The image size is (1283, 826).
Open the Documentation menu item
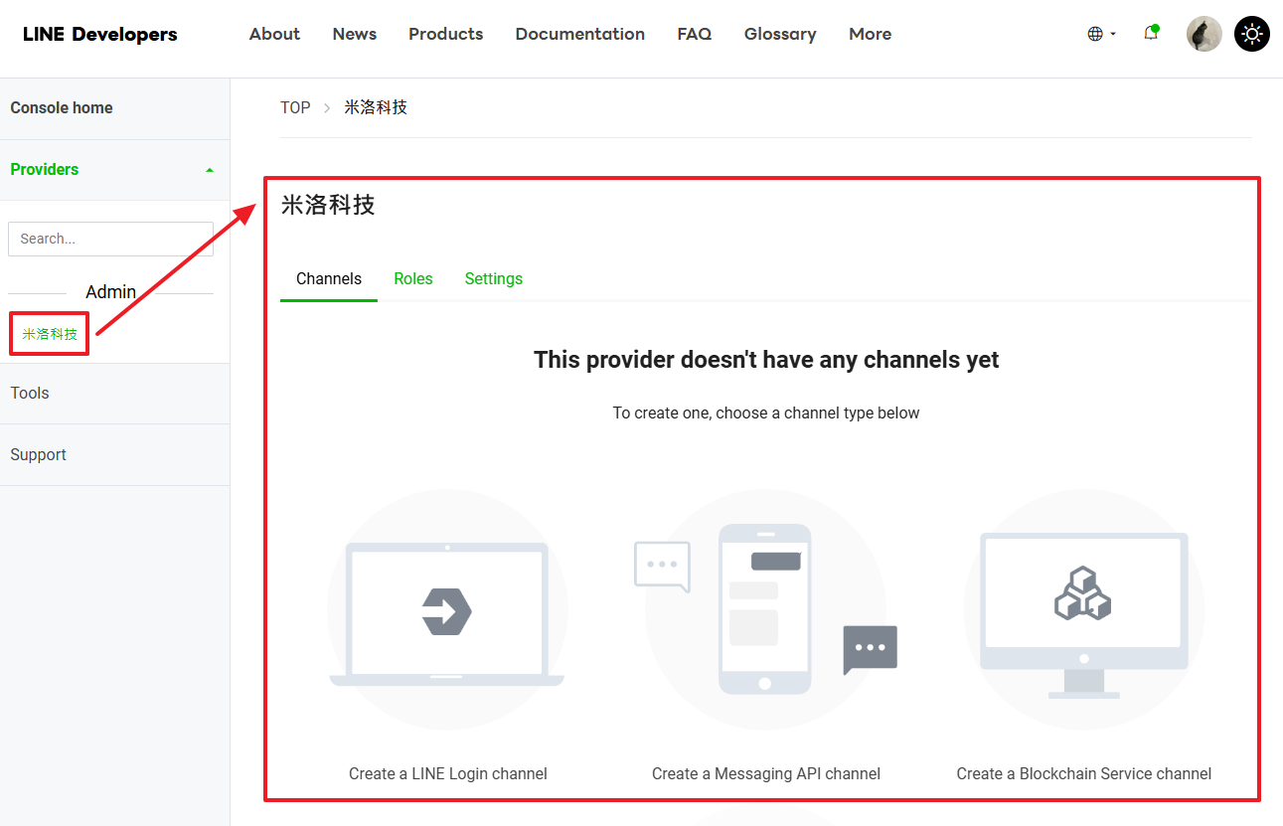pos(579,34)
